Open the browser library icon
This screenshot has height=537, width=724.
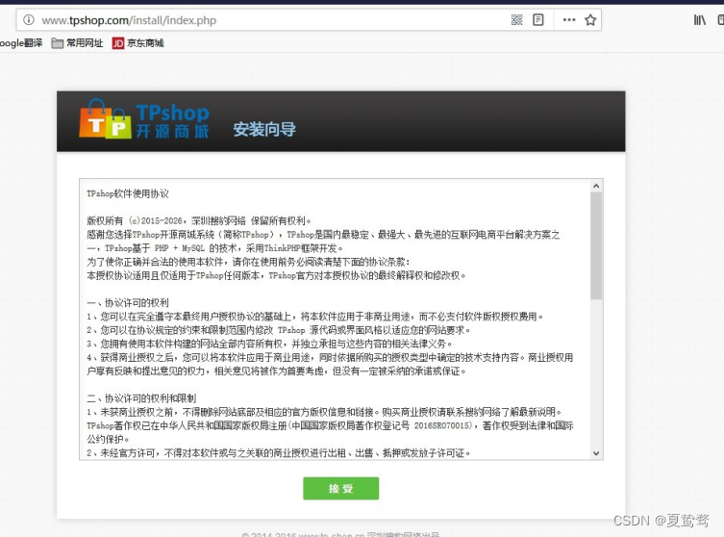click(700, 20)
